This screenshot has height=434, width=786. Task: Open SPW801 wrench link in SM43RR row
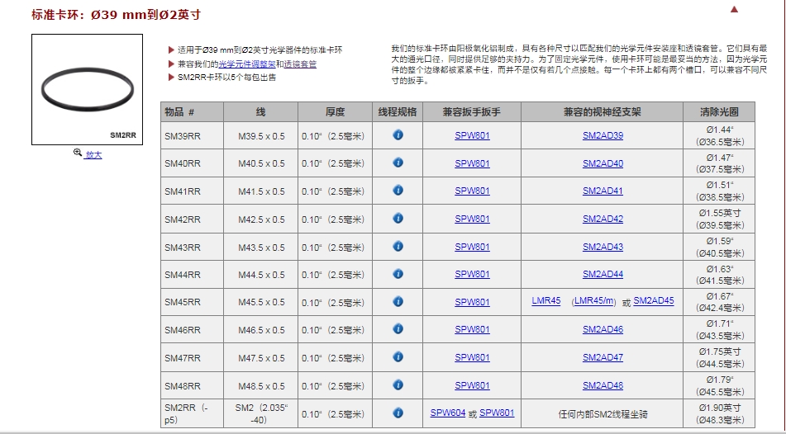pyautogui.click(x=472, y=248)
